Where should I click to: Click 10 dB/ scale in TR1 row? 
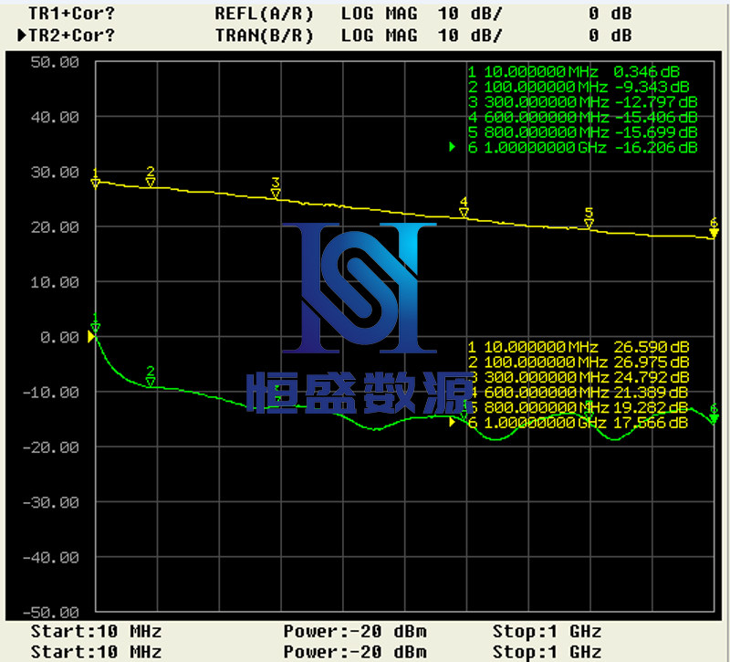pyautogui.click(x=470, y=14)
